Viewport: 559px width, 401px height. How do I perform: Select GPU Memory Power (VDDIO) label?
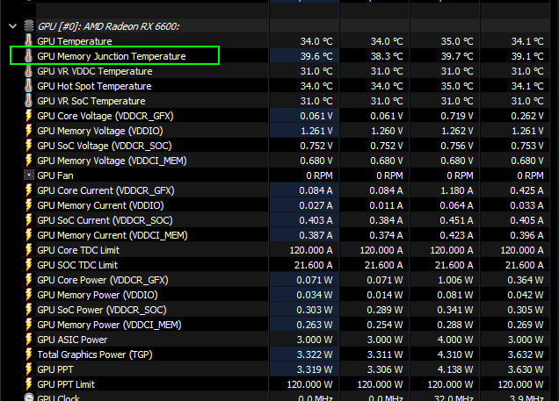98,296
